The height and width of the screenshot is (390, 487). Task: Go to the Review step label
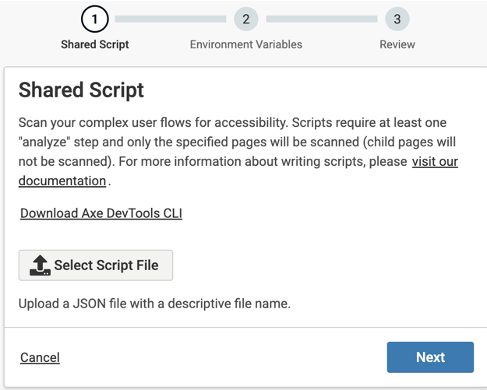tap(397, 44)
